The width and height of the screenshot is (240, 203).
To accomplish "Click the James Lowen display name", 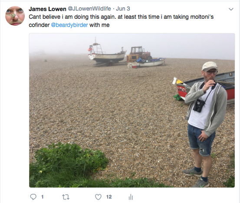I will tap(47, 9).
